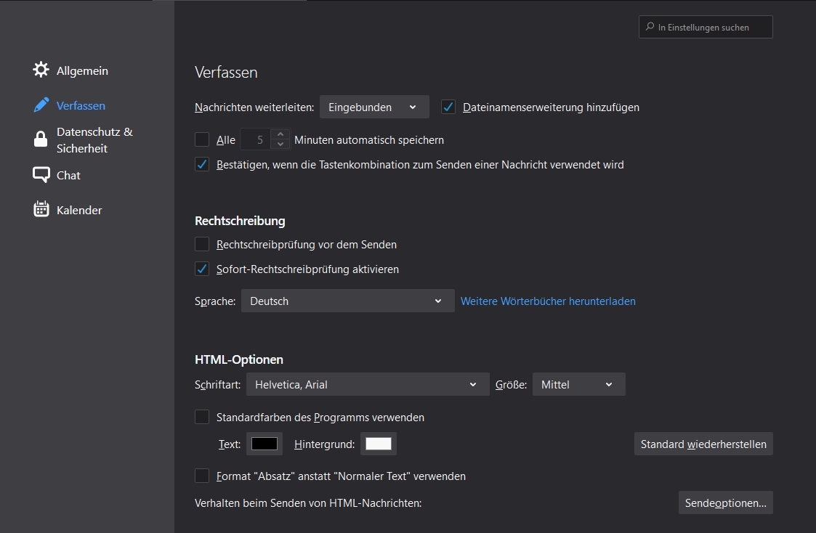The height and width of the screenshot is (533, 816).
Task: Pick the black Text color swatch
Action: pyautogui.click(x=264, y=444)
